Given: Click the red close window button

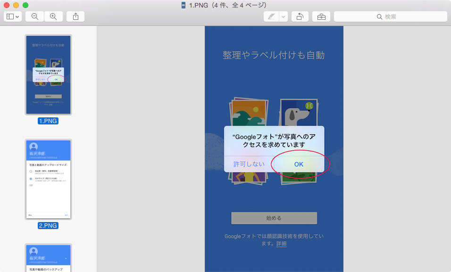Looking at the screenshot, I should [x=7, y=5].
